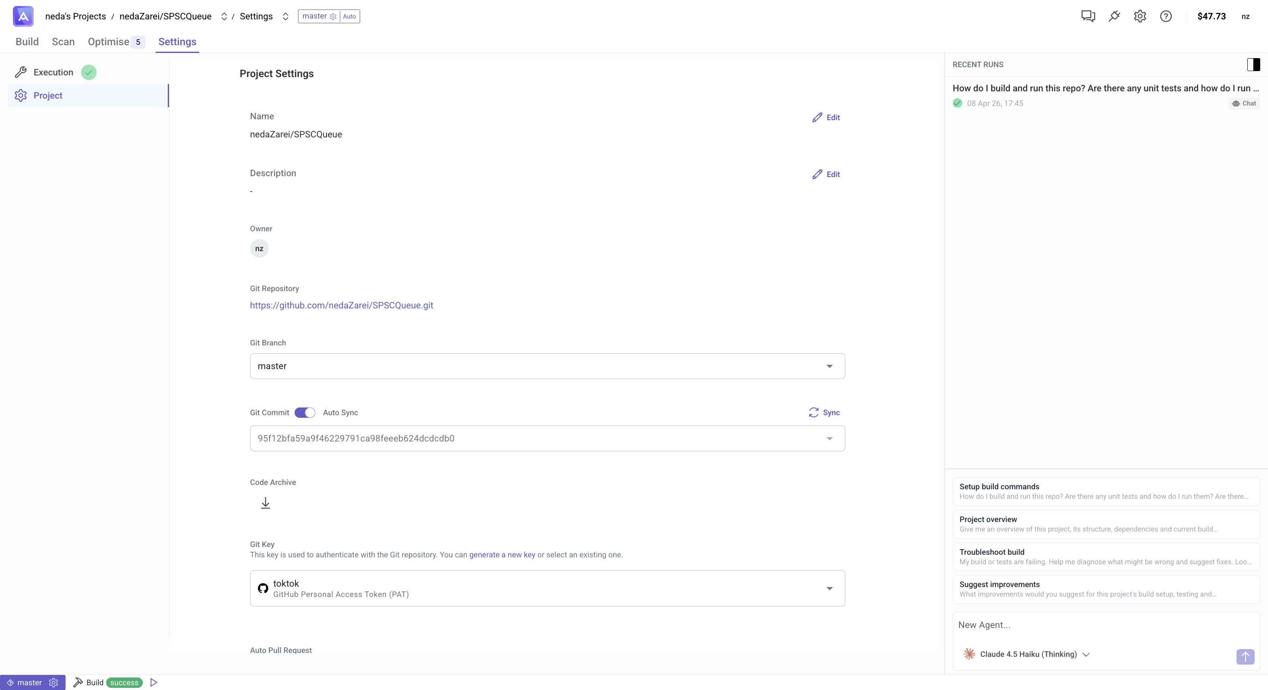Click the plug integrations icon in header
The width and height of the screenshot is (1268, 690).
[1114, 16]
